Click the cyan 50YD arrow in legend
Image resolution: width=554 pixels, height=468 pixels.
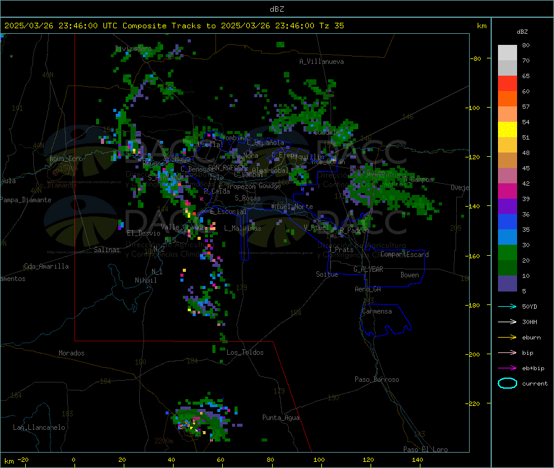507,306
